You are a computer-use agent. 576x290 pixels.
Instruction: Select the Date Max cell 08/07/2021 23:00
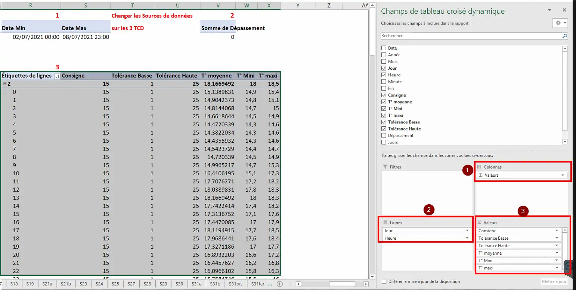[86, 37]
